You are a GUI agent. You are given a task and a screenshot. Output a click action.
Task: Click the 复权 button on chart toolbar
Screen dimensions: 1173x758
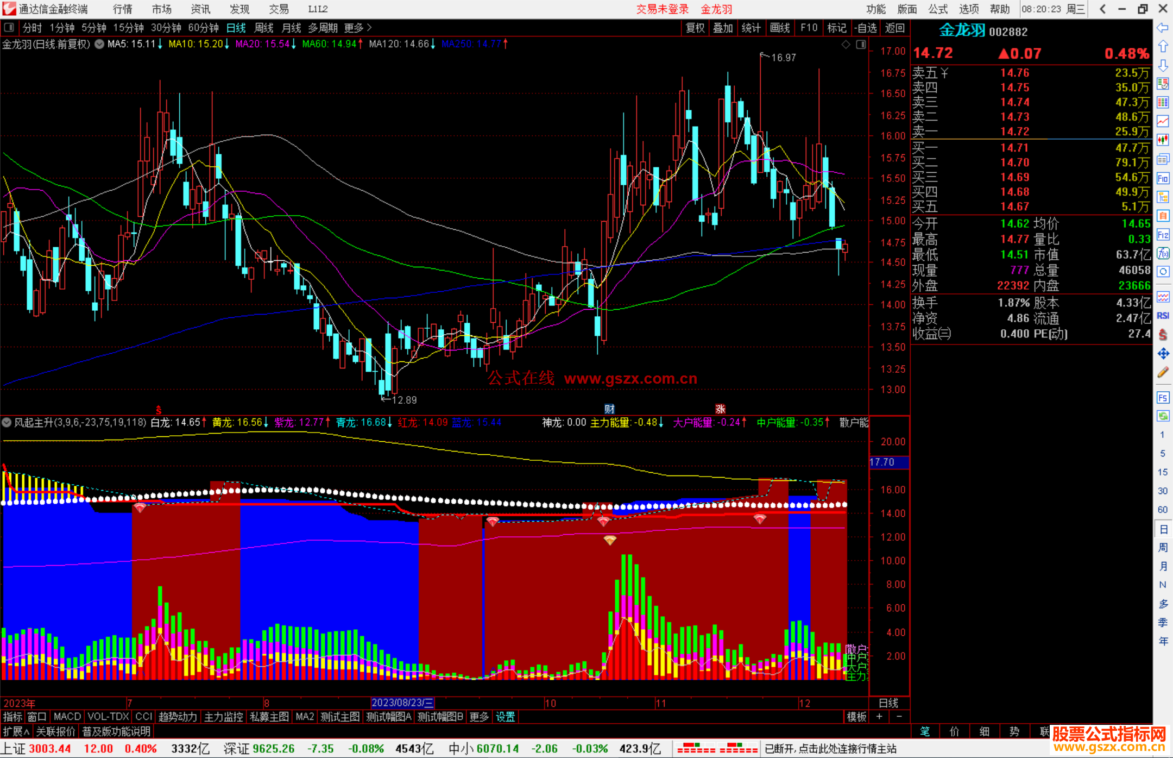pyautogui.click(x=695, y=28)
